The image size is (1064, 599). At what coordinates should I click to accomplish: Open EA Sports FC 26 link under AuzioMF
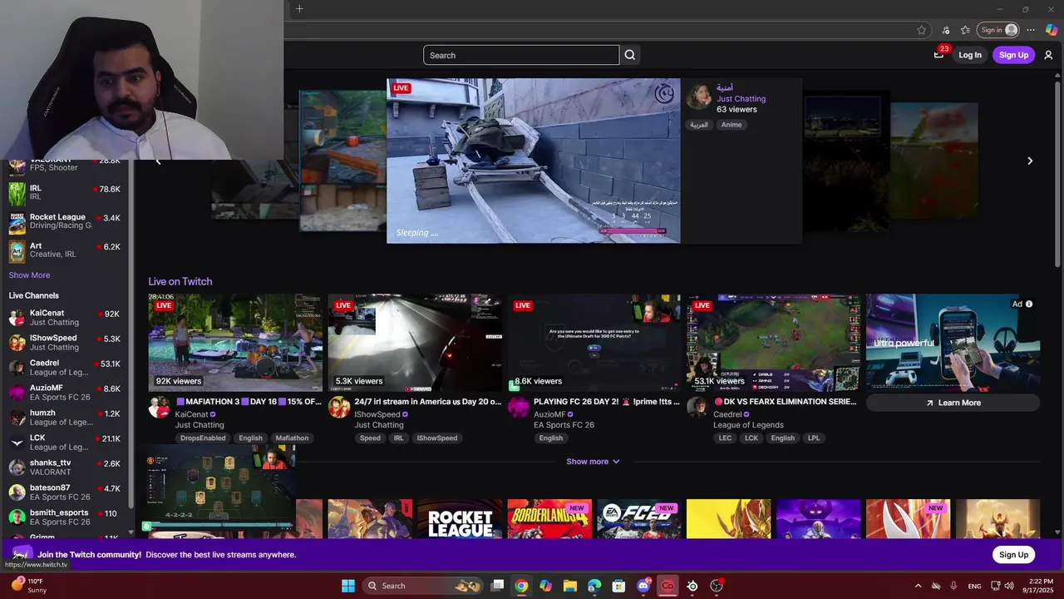(564, 425)
